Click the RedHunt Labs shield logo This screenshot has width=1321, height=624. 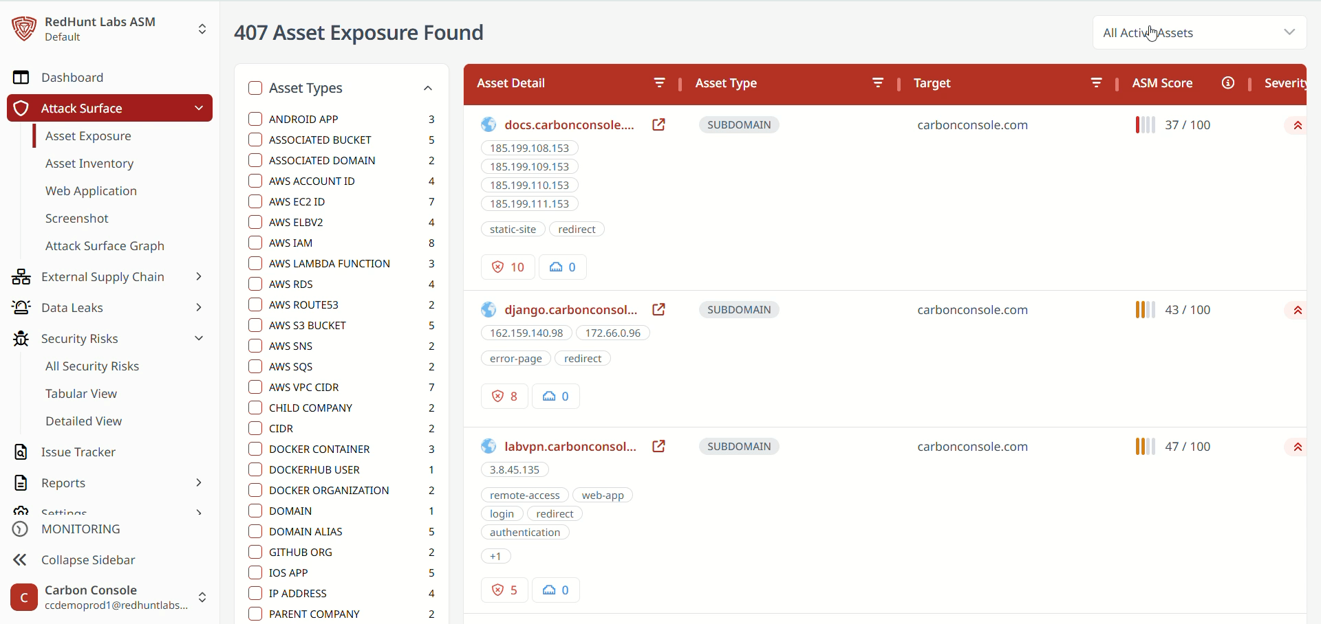coord(24,29)
